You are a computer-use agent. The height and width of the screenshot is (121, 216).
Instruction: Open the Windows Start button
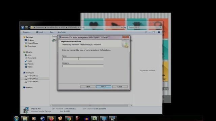pyautogui.click(x=16, y=118)
